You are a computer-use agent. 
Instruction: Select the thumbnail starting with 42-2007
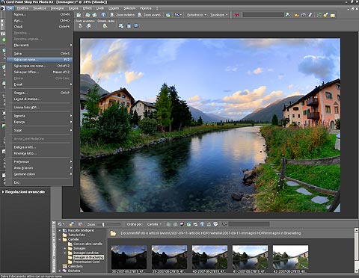[290, 257]
